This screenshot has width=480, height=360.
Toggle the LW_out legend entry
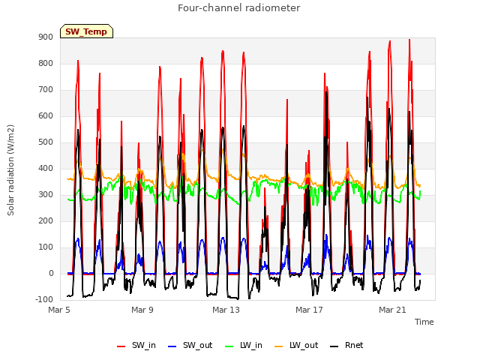click(296, 345)
